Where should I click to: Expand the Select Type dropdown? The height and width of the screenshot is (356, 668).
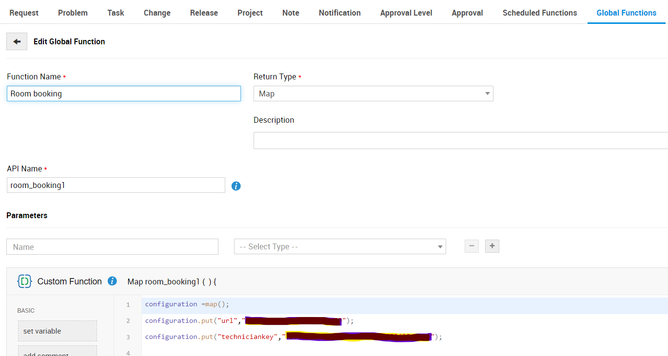[340, 246]
